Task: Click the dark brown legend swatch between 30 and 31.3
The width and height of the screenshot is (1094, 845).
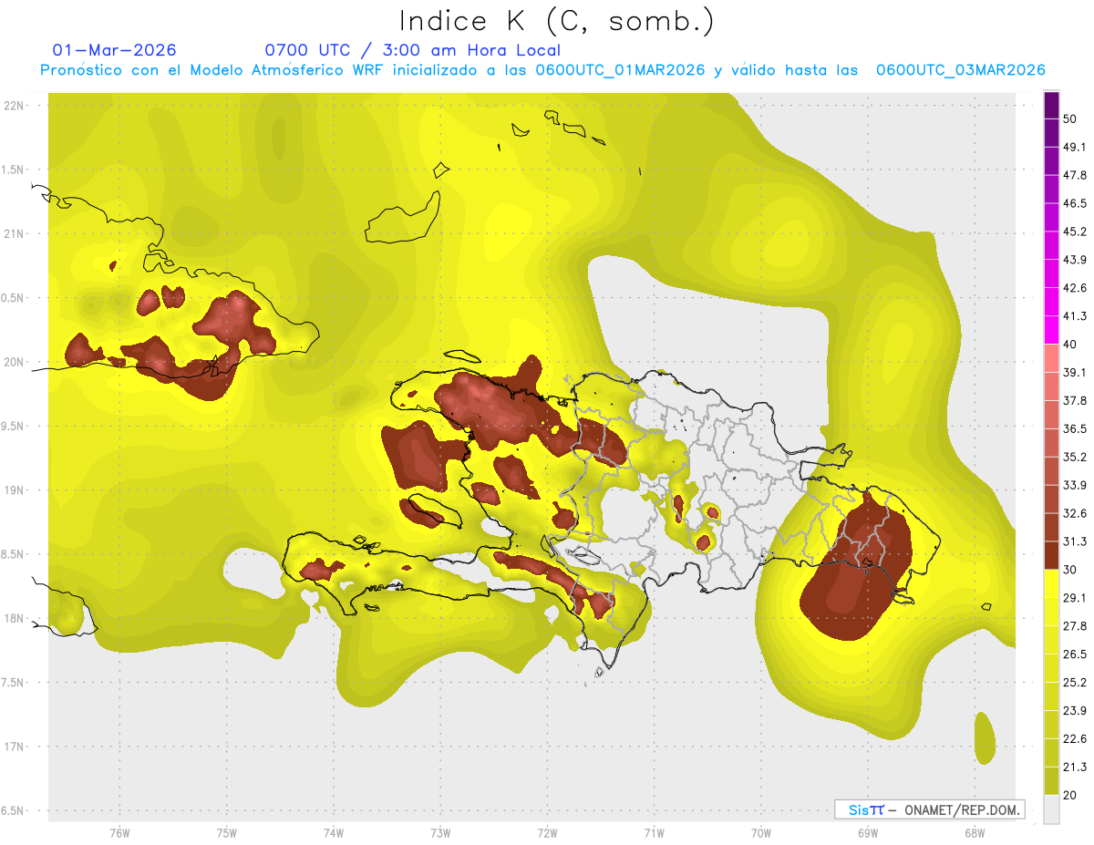Action: click(1051, 555)
